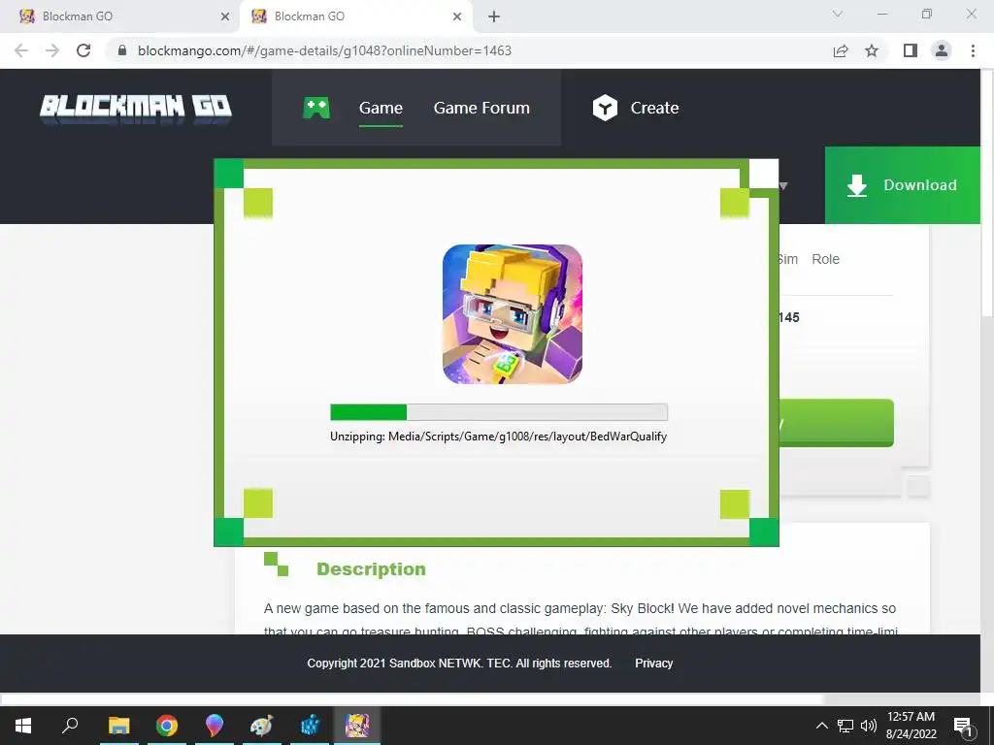Close the active Blockman GO tab
The width and height of the screenshot is (994, 745).
457,17
